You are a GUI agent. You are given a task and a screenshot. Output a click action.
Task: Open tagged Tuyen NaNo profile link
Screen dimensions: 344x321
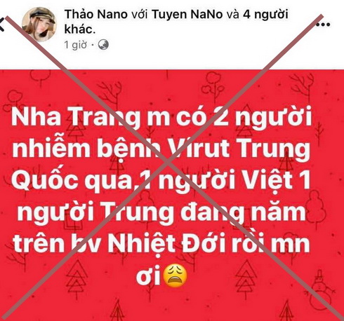click(x=187, y=15)
